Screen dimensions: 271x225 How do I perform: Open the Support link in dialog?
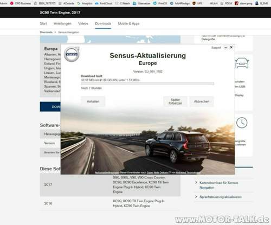216,48
